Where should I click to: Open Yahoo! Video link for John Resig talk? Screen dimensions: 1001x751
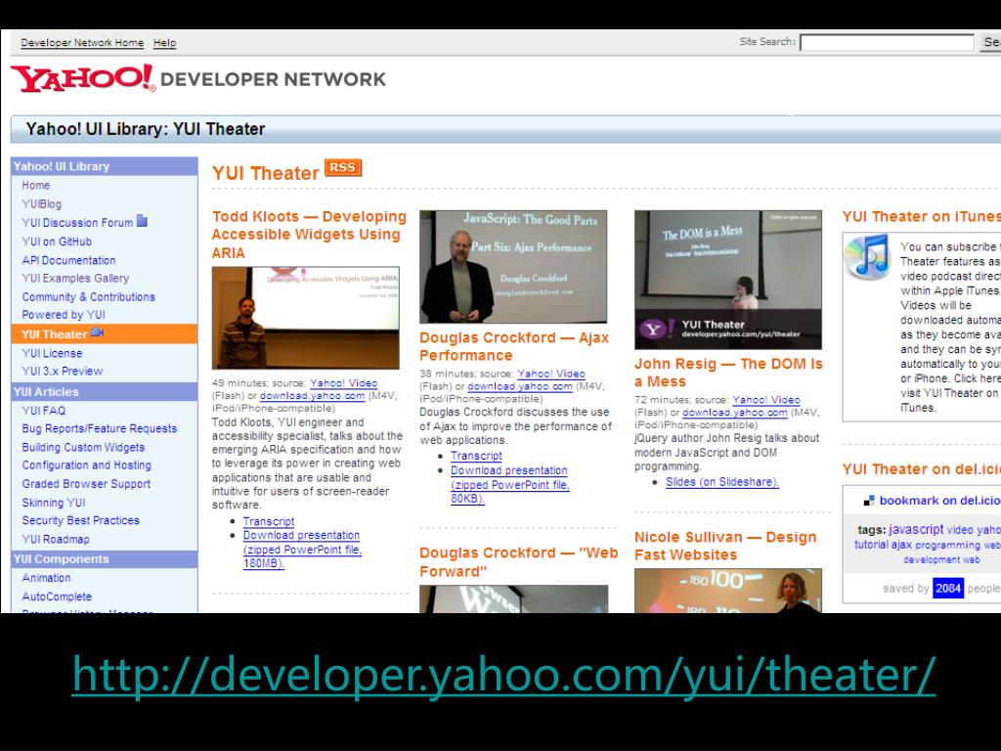(766, 400)
